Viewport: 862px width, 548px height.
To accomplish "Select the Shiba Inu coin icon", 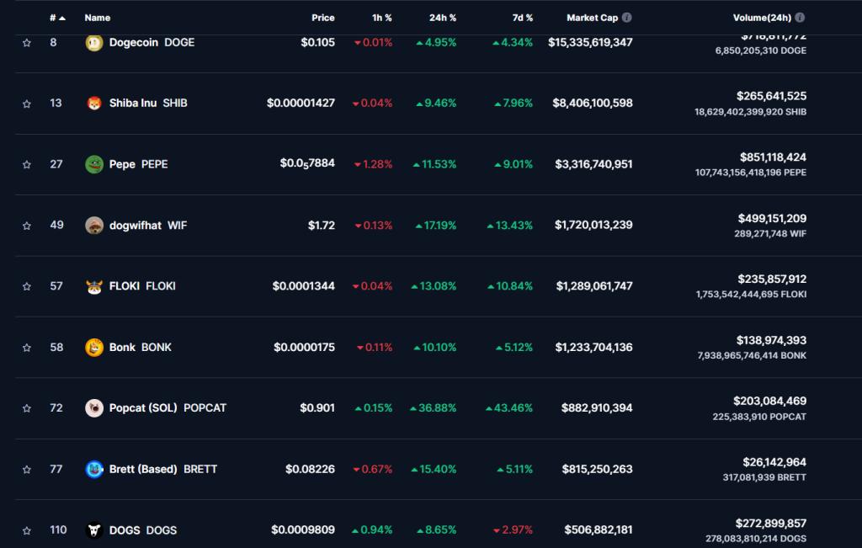I will click(x=94, y=104).
